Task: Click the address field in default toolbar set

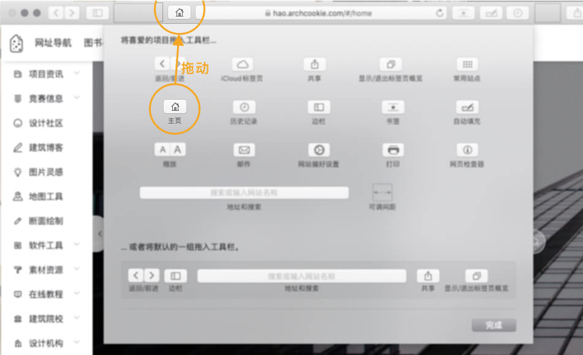Action: [x=302, y=276]
